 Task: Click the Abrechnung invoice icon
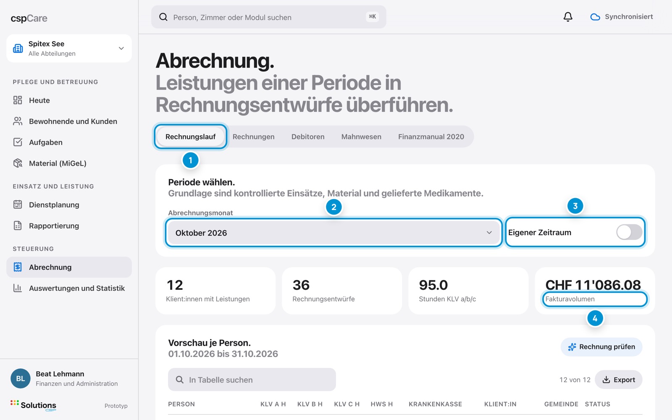[18, 267]
